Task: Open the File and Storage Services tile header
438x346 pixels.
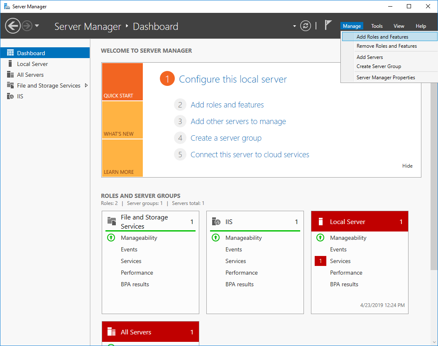Action: point(151,222)
